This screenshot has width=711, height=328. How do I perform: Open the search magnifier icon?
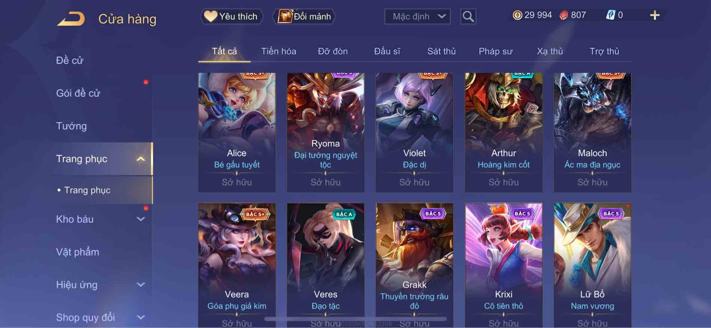coord(468,16)
